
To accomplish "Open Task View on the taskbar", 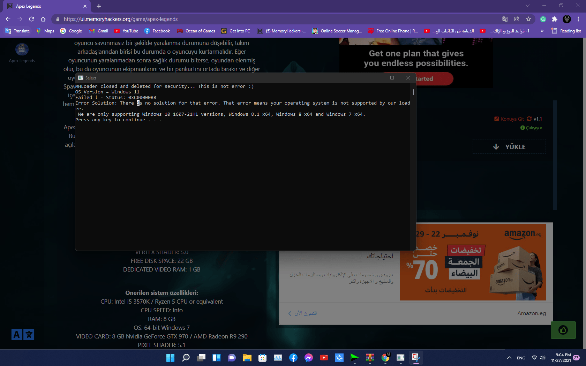I will (x=201, y=358).
